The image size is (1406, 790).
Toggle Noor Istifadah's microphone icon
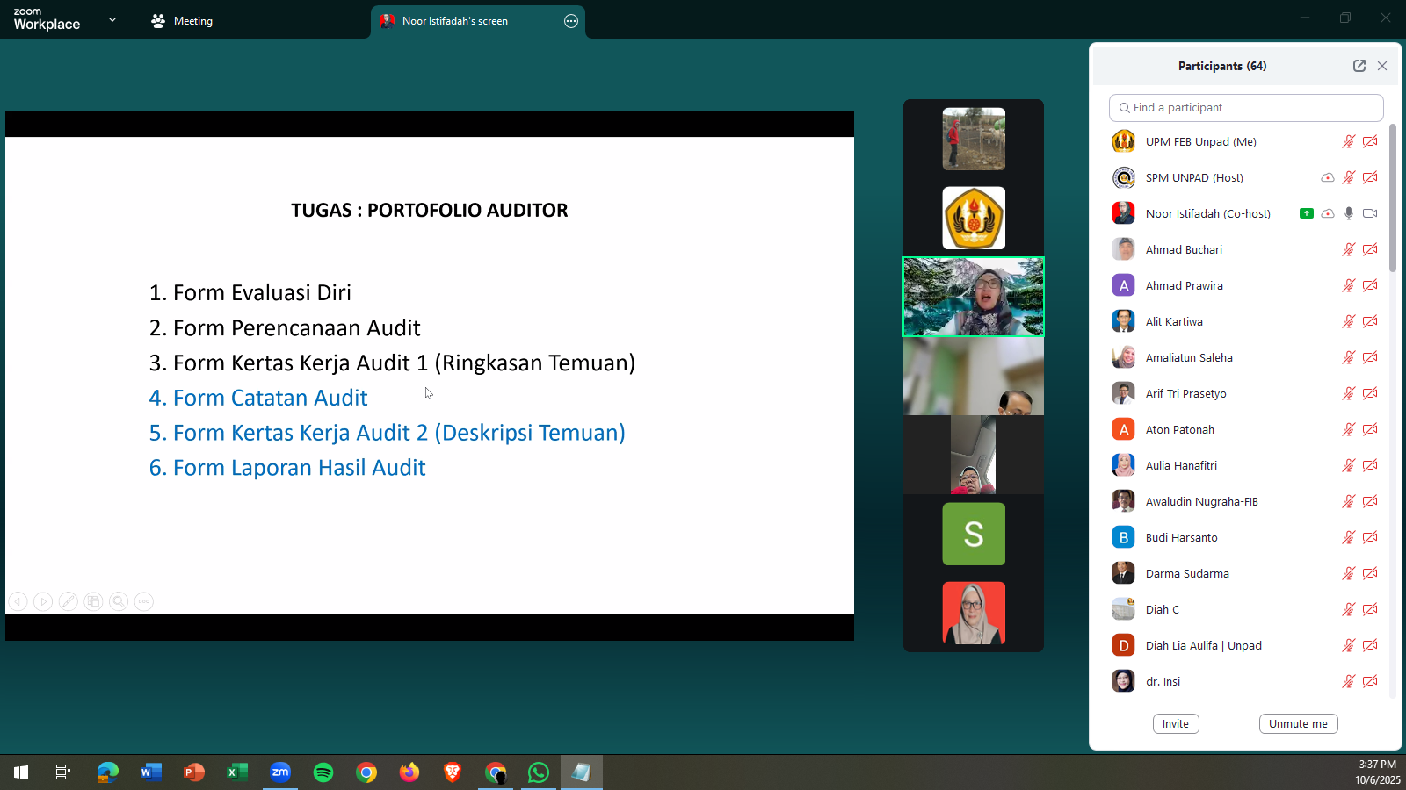pos(1349,213)
